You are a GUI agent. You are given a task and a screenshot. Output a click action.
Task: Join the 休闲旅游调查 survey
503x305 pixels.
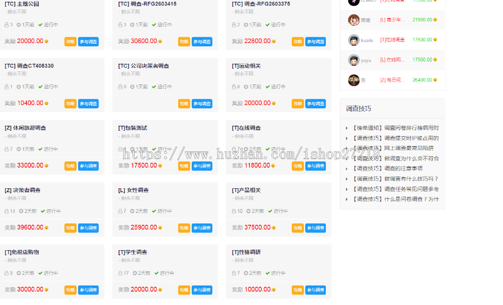88,166
